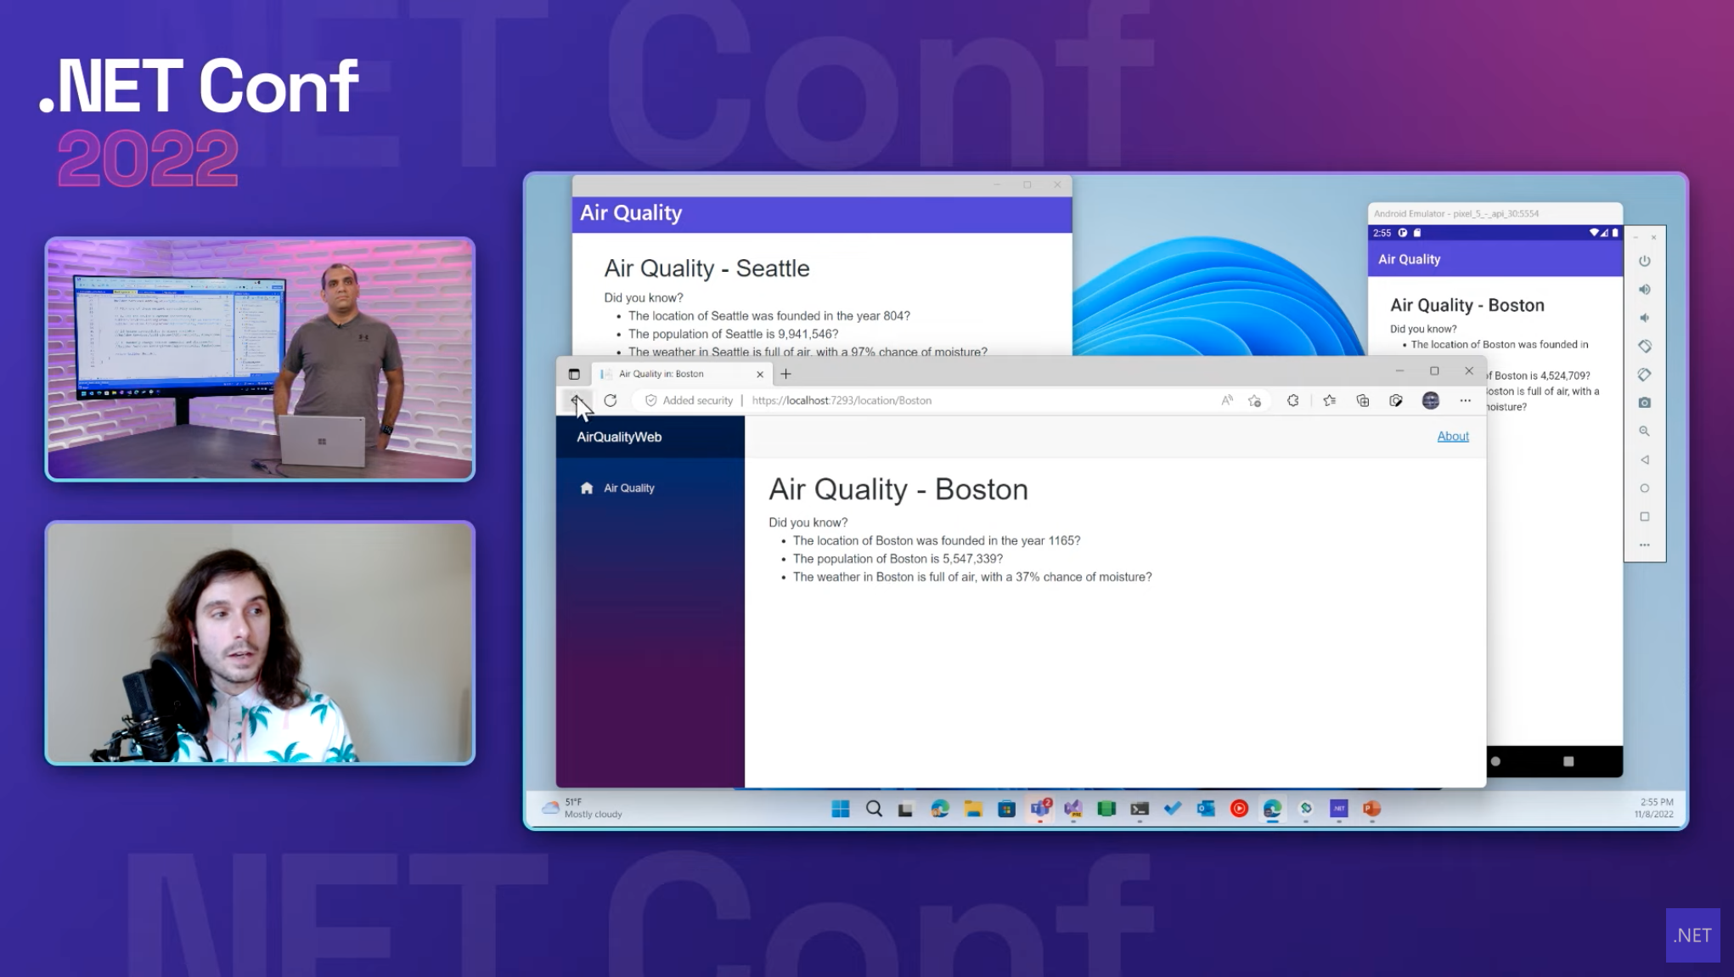1734x977 pixels.
Task: Open the Windows Start menu
Action: [841, 809]
